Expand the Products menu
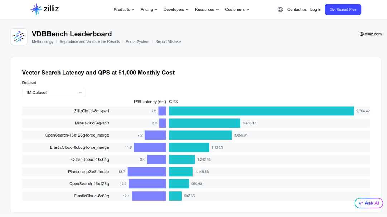The width and height of the screenshot is (387, 217). (x=124, y=10)
